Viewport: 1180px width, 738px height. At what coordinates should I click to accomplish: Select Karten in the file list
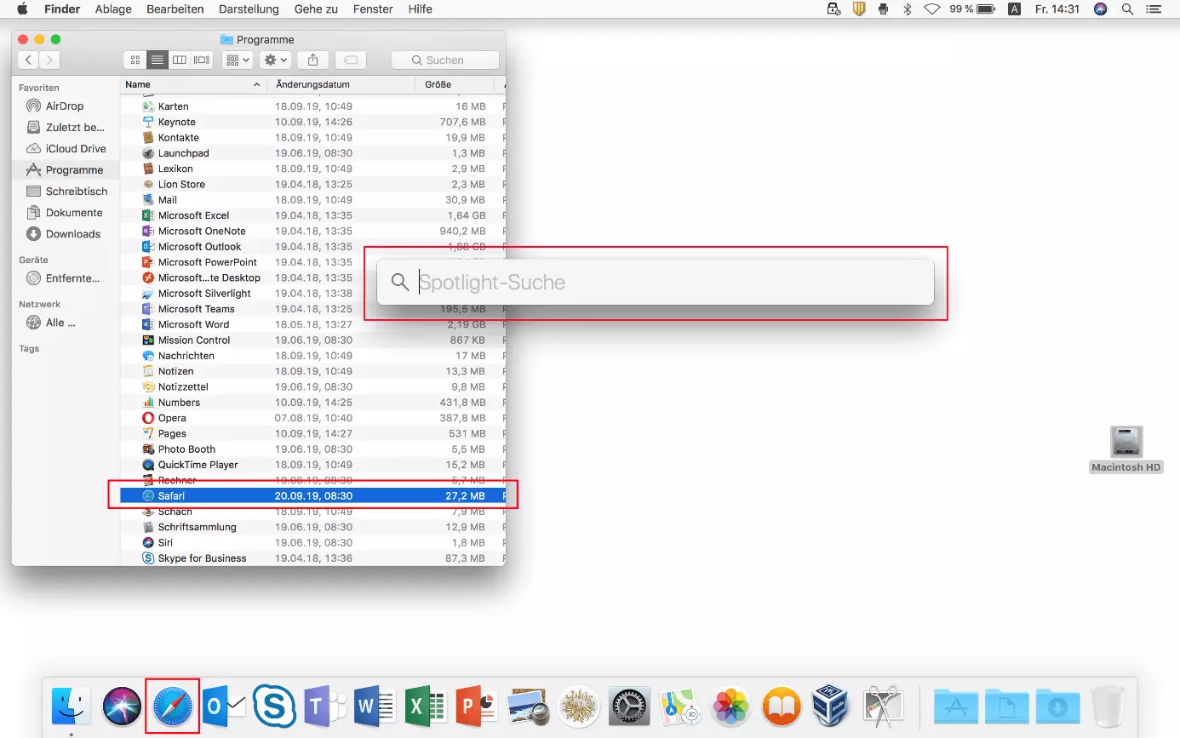point(312,106)
